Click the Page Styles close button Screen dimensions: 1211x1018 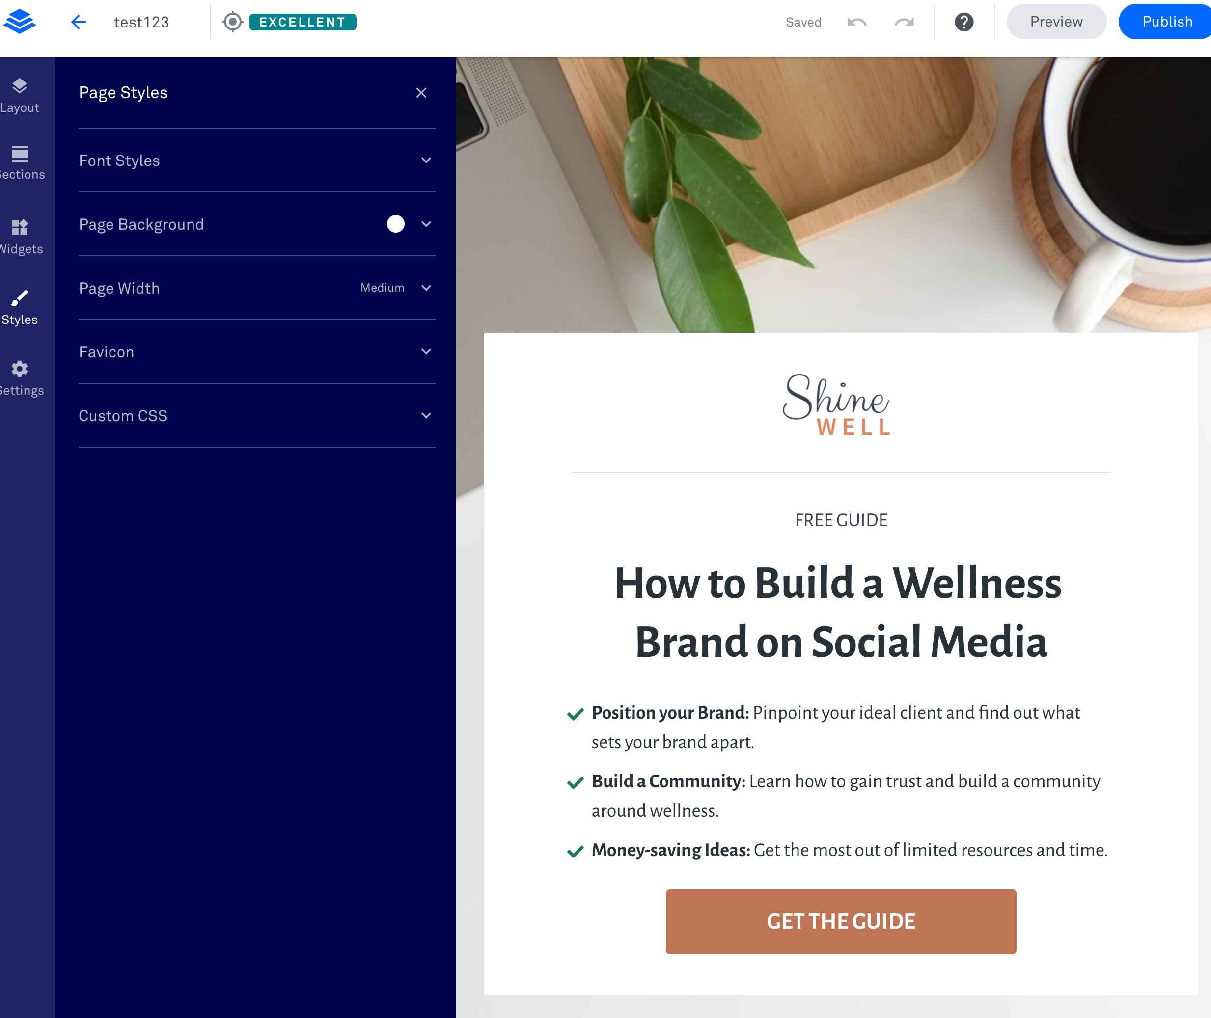click(422, 93)
